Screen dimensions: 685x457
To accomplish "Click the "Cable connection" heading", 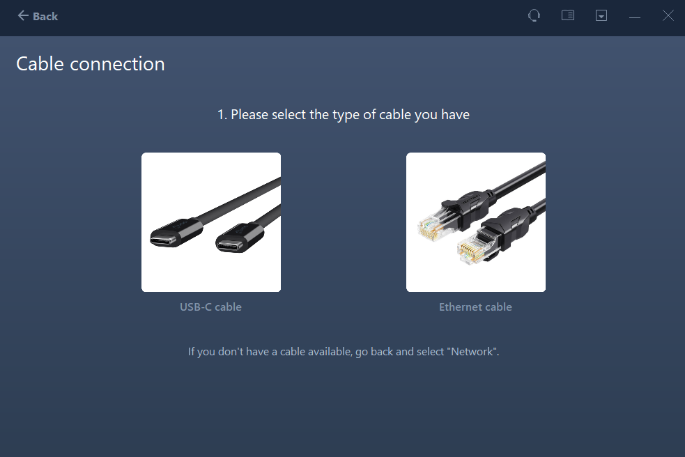I will (x=91, y=64).
